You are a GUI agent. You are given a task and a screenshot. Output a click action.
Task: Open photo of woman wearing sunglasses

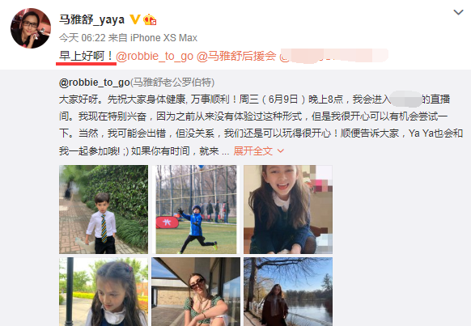click(196, 291)
